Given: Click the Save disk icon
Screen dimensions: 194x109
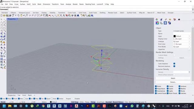Looking at the screenshot, I should click(7, 15).
